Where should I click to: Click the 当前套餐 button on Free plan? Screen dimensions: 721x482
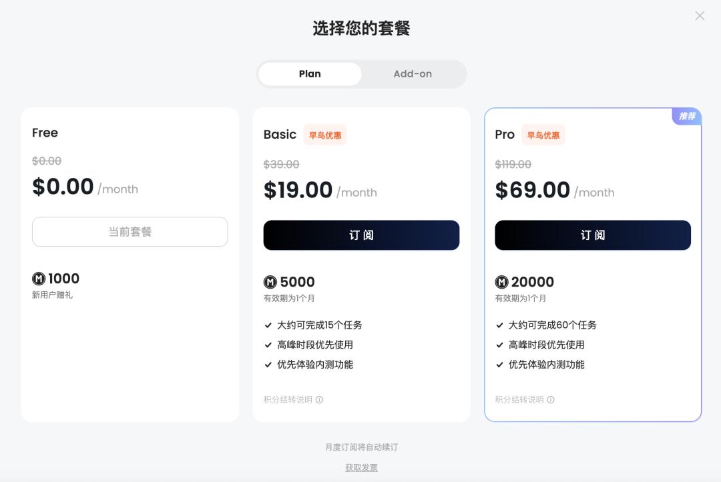pos(130,232)
